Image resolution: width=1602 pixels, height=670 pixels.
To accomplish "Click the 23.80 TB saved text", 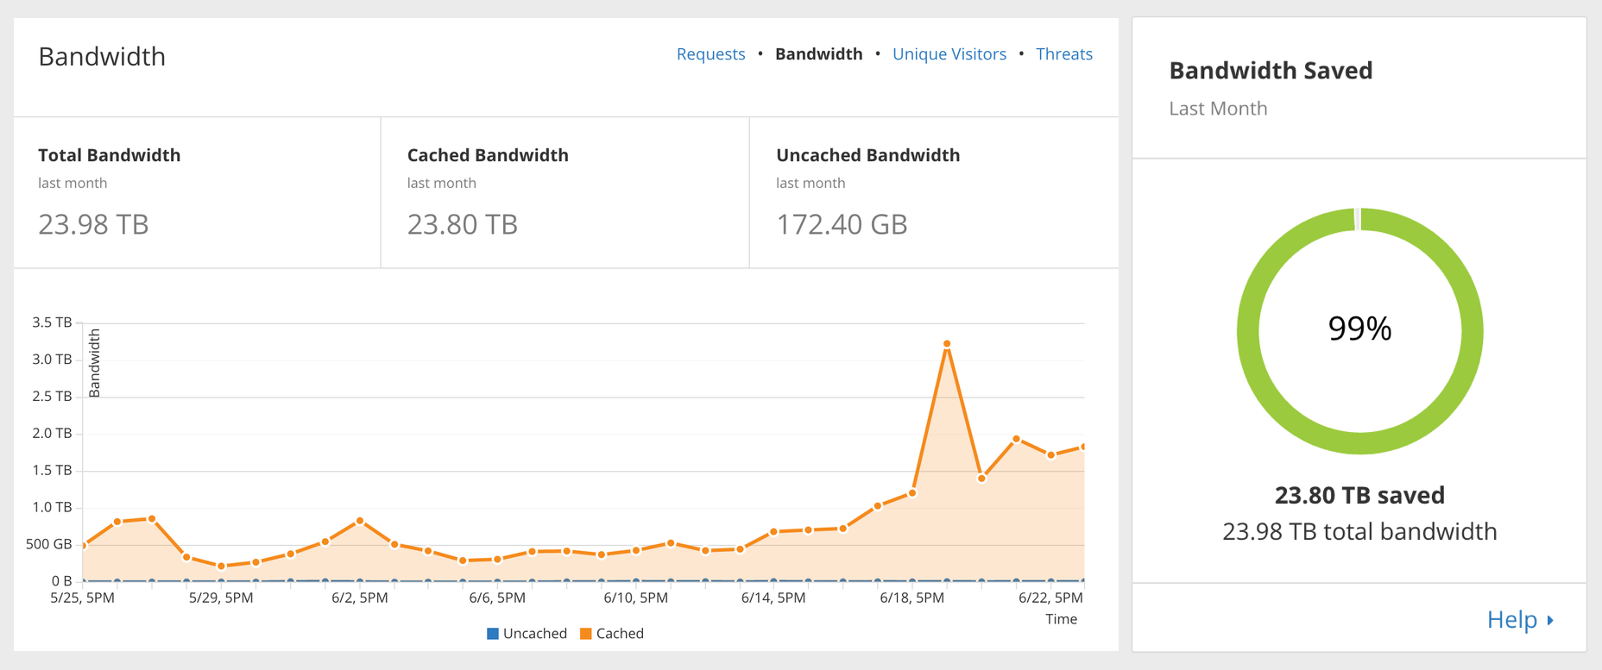I will click(x=1359, y=495).
